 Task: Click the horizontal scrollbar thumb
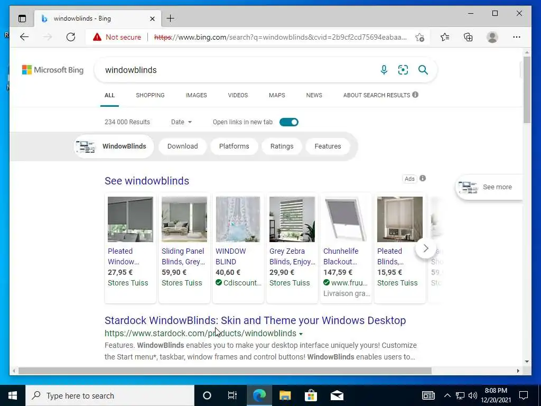point(225,371)
